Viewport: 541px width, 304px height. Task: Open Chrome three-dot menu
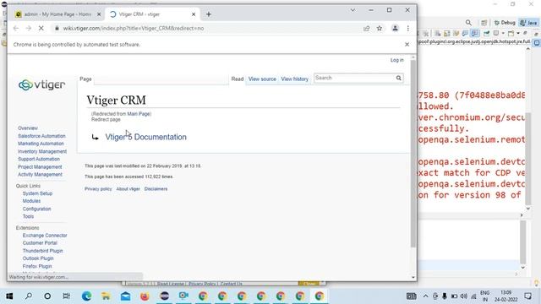pos(408,28)
